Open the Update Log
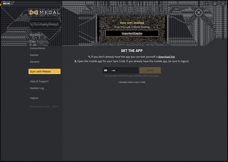 point(37,88)
